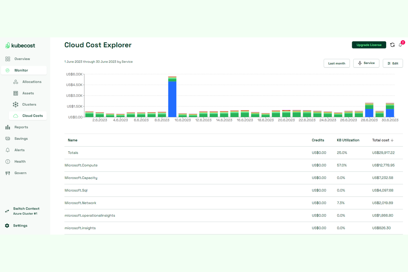Open Assets via its grid icon

point(16,93)
